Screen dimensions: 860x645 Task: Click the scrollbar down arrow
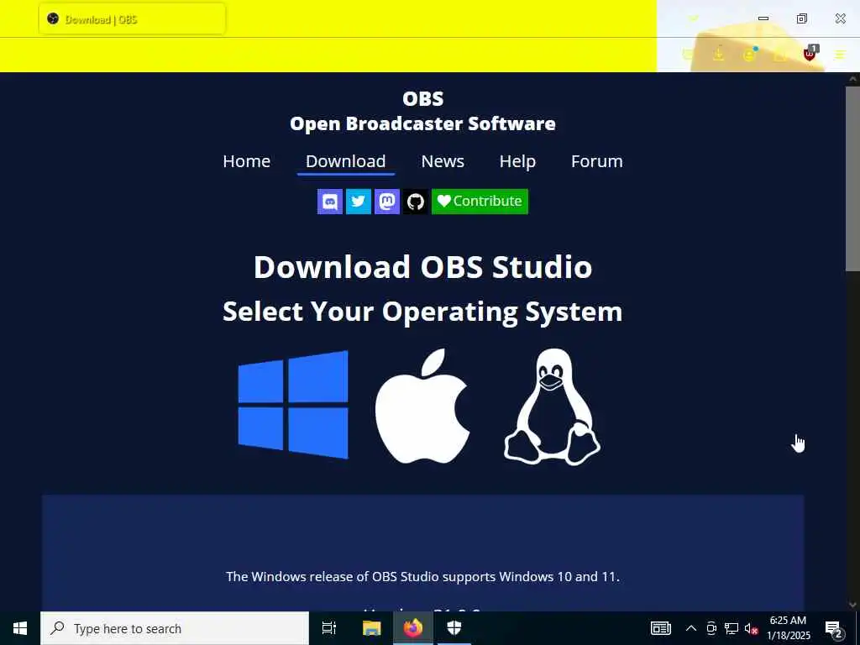coord(852,605)
